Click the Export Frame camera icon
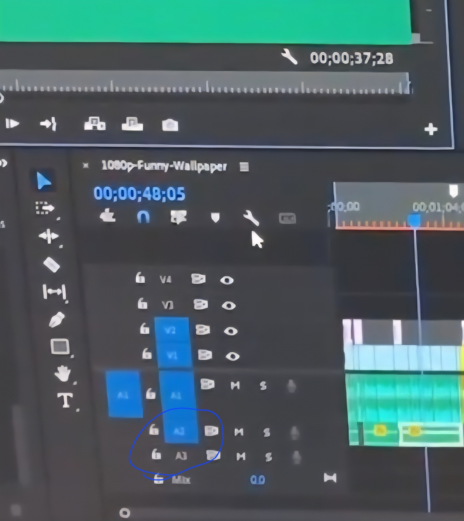 170,125
